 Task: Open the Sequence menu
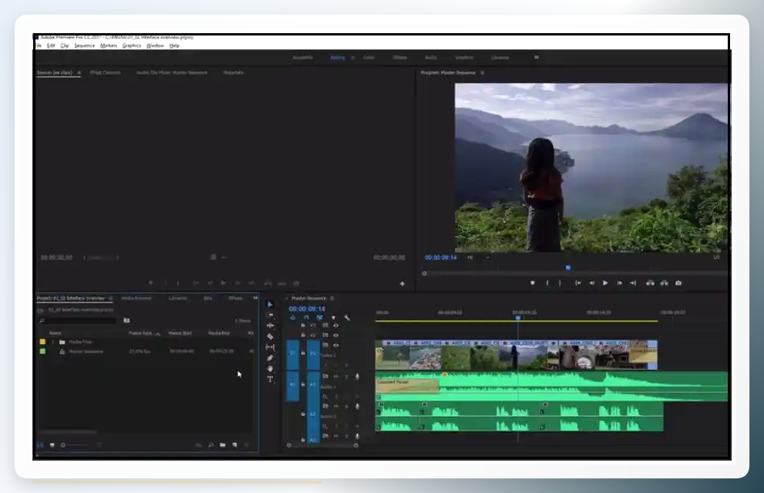click(84, 46)
